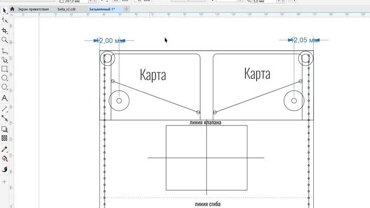Image resolution: width=370 pixels, height=208 pixels.
Task: Select the Ellipse tool
Action: 4,78
